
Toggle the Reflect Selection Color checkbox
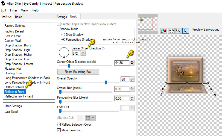pos(59,125)
